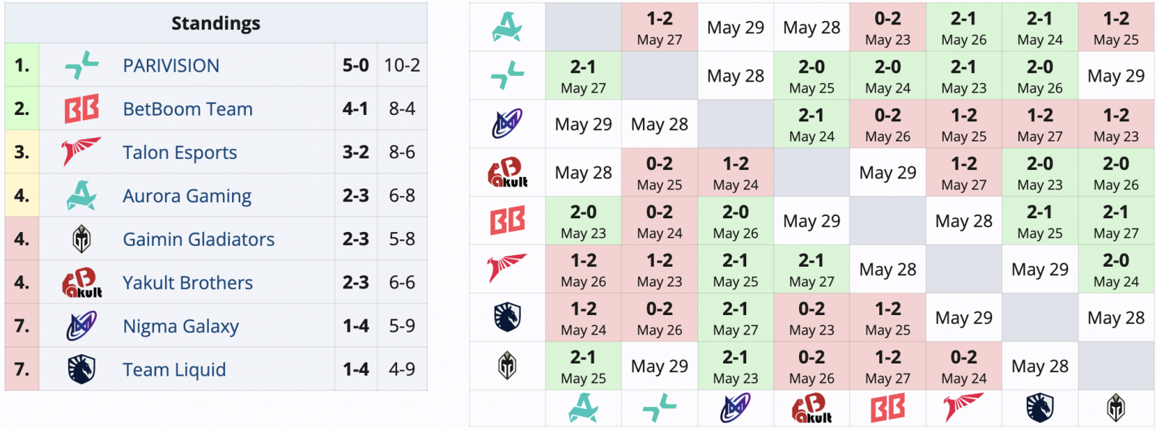Click Aurora Gaming logo in standings
The image size is (1157, 430).
[82, 195]
